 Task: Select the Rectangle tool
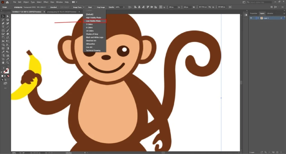click(x=3, y=30)
